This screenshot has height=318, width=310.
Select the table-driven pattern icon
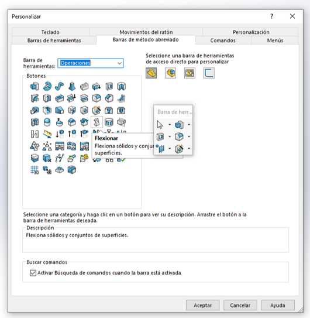point(59,146)
